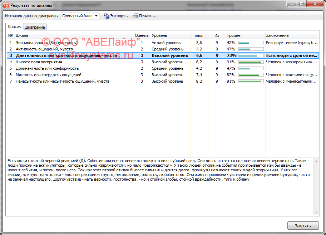Select row Эмоциональность (Возбудимость)

pos(46,43)
